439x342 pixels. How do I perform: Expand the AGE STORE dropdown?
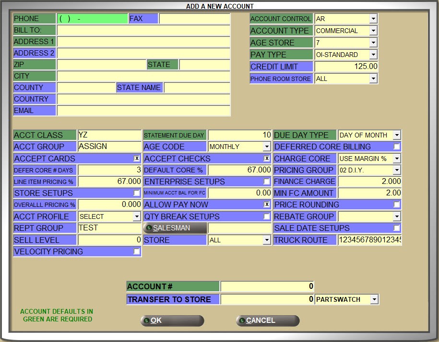point(374,42)
